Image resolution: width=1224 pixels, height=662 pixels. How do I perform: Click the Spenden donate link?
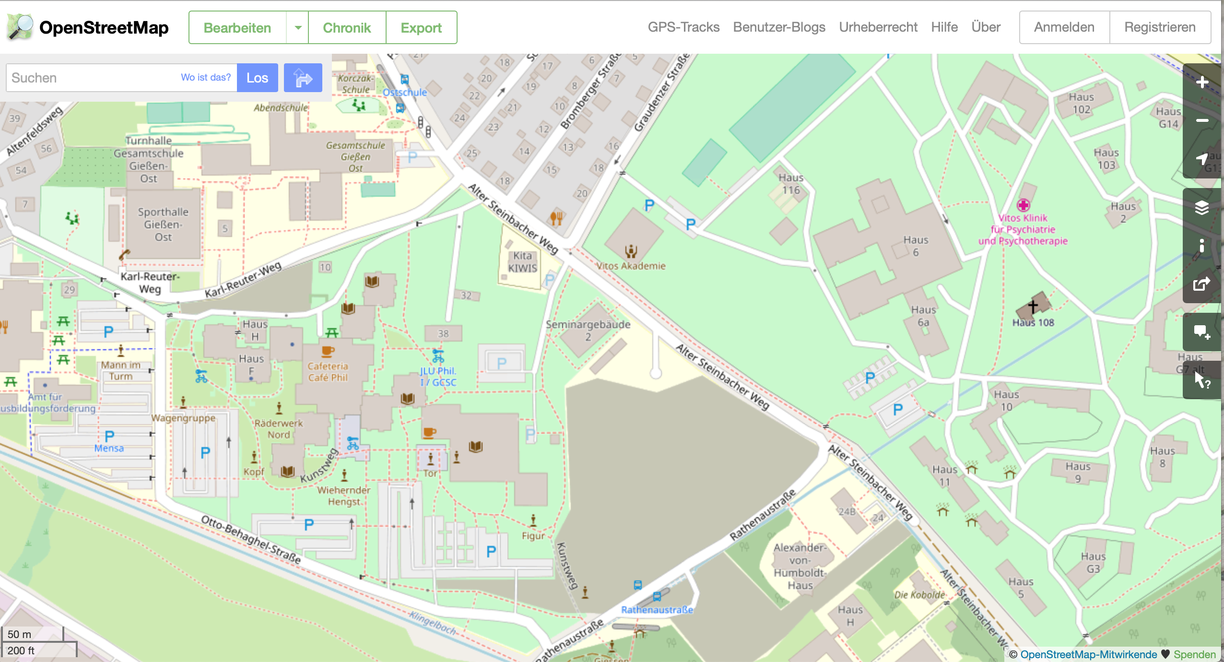[x=1195, y=654]
